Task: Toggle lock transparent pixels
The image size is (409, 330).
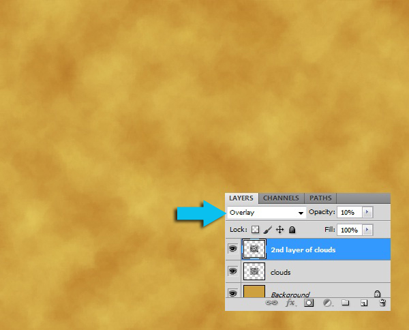Action: [256, 230]
